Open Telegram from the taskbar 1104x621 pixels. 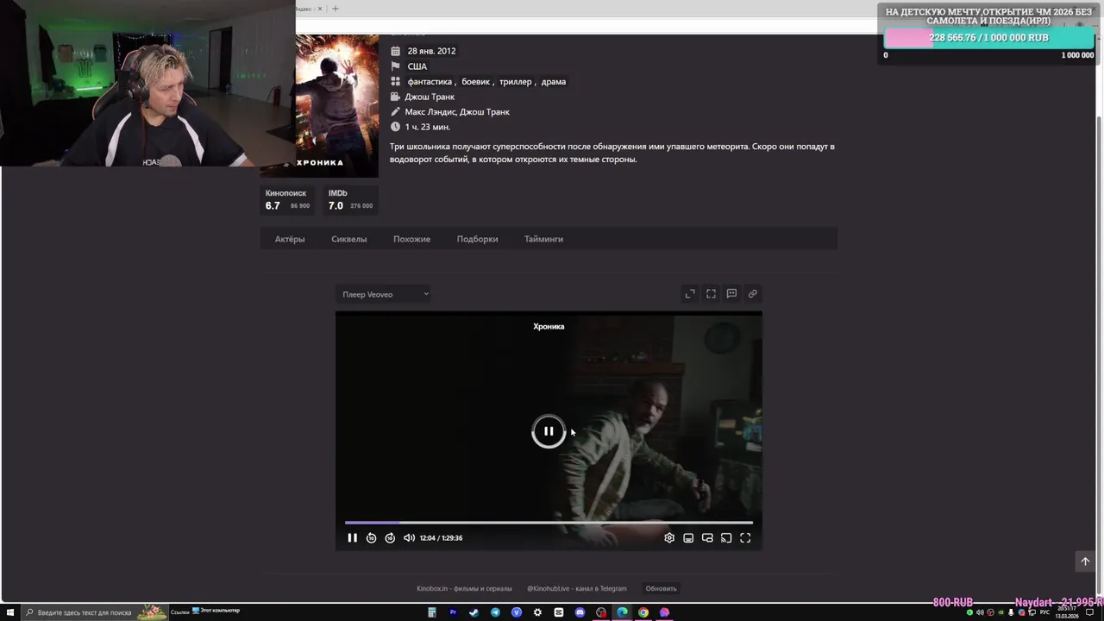[x=495, y=612]
